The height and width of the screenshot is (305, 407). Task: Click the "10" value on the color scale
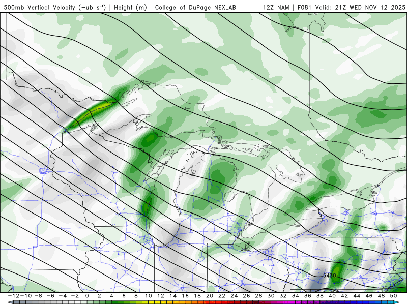(x=149, y=296)
